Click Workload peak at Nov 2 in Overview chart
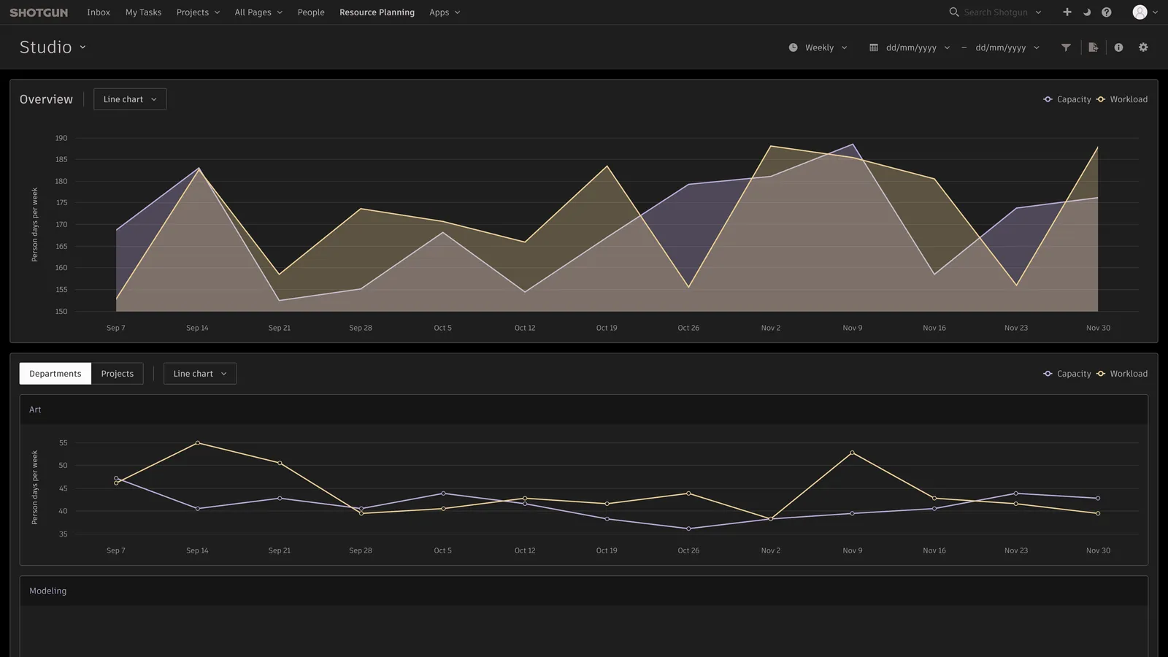 tap(771, 146)
